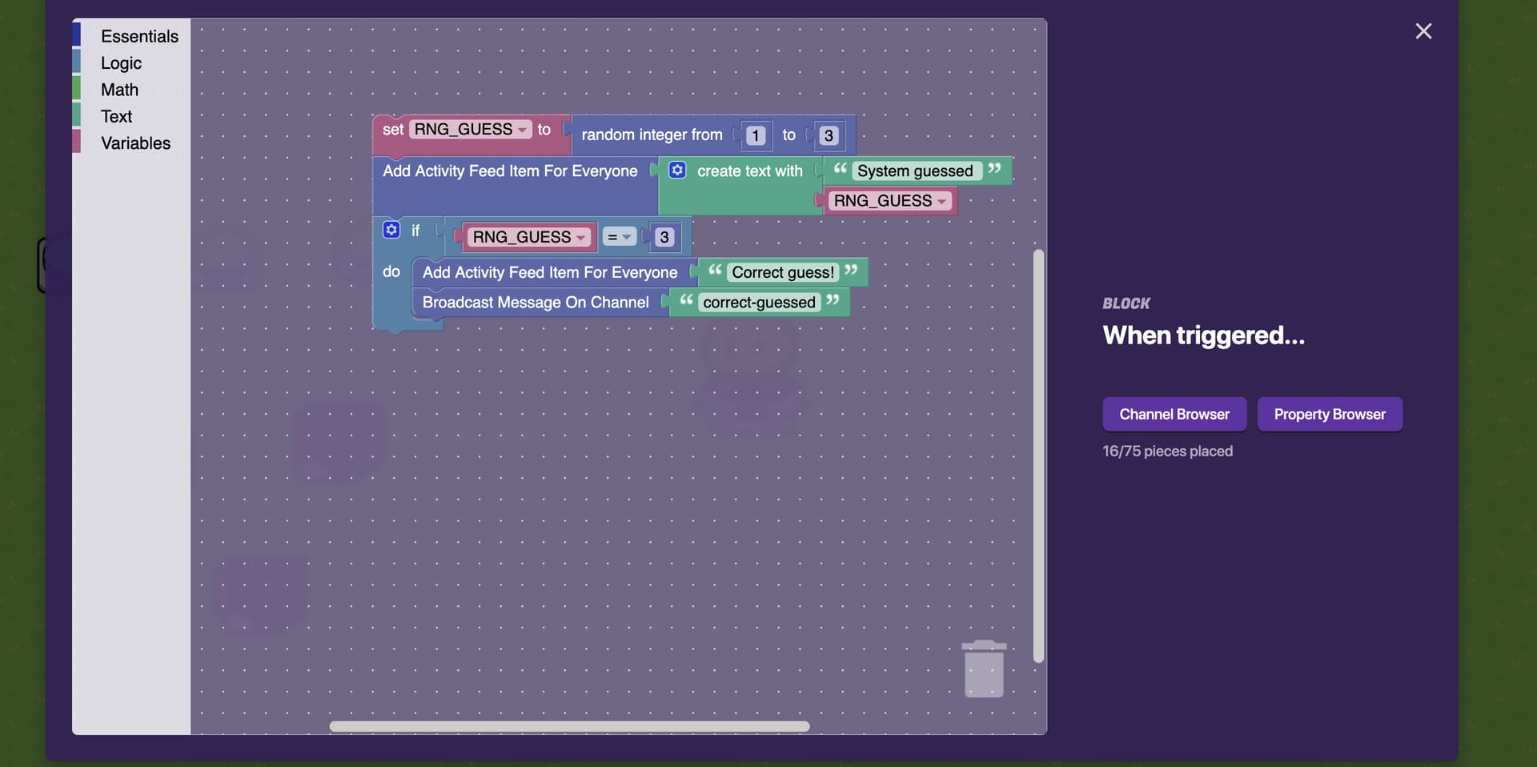Select the Essentials category
This screenshot has width=1537, height=767.
coord(139,36)
